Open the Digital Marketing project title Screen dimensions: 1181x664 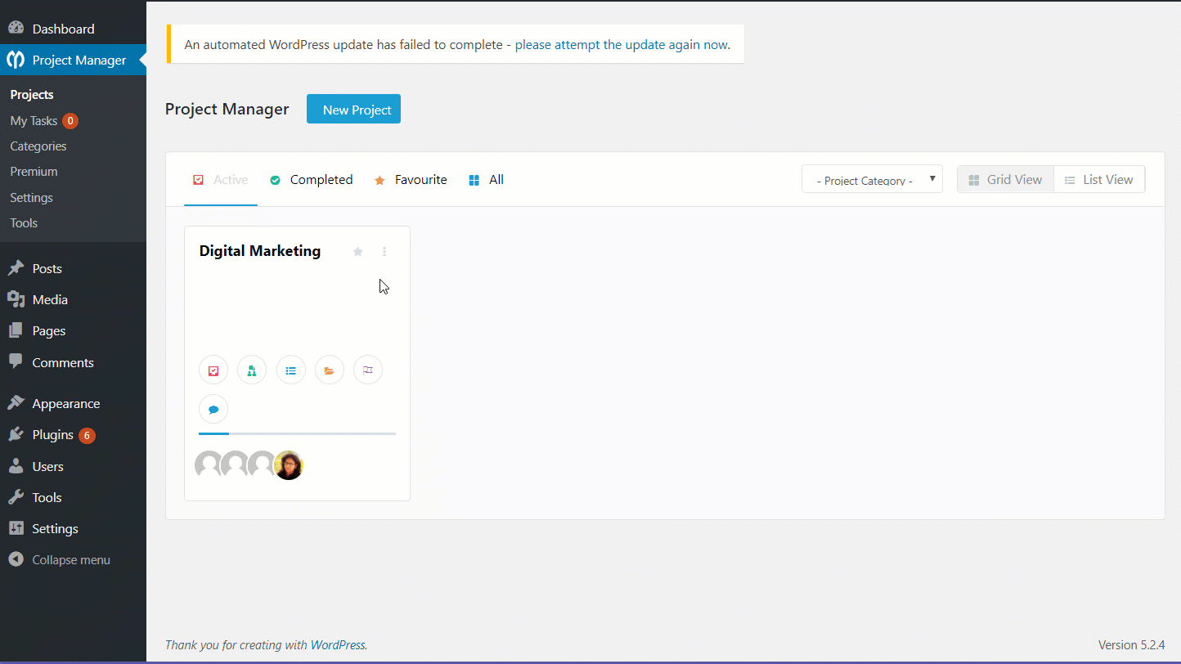pos(260,251)
